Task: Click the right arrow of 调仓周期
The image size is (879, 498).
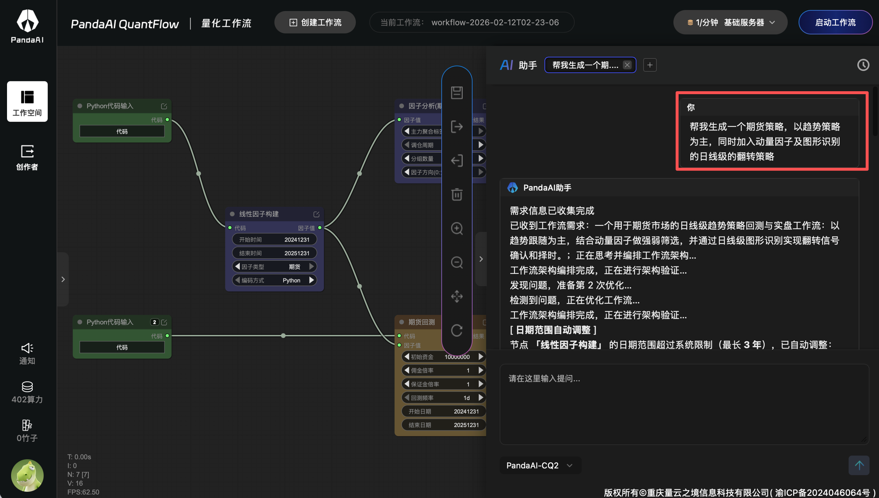Action: click(481, 145)
